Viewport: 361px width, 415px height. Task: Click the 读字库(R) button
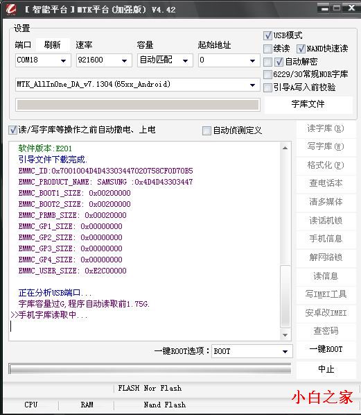(326, 128)
